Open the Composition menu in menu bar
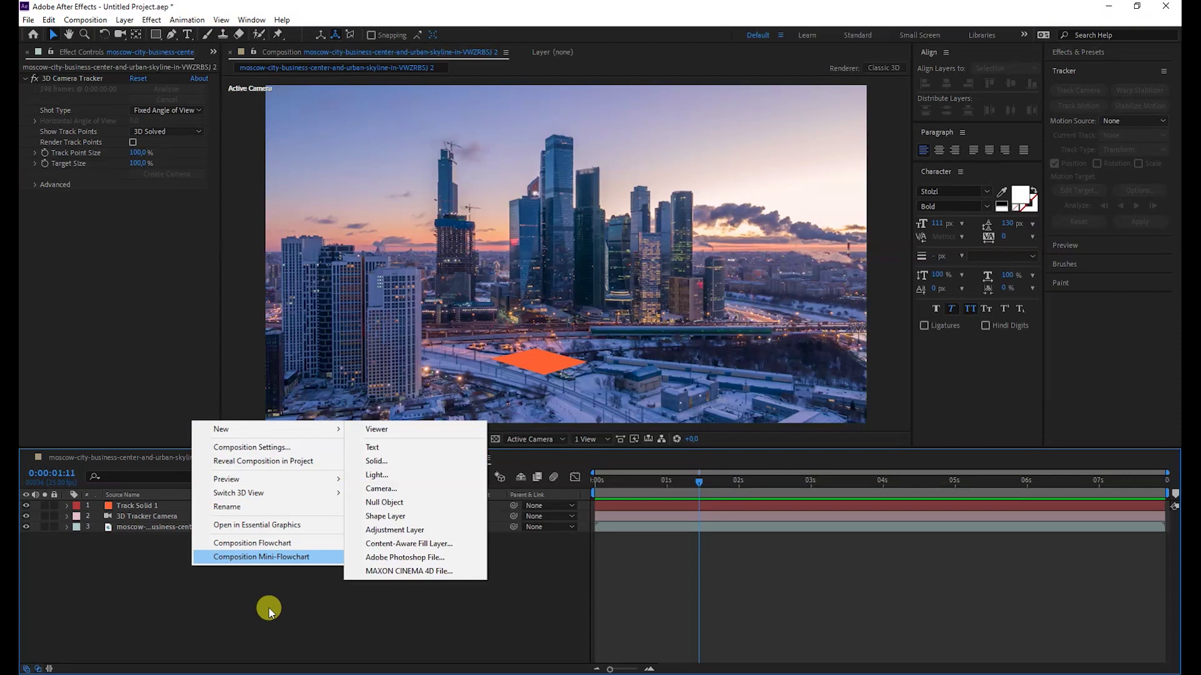1201x675 pixels. [x=85, y=20]
